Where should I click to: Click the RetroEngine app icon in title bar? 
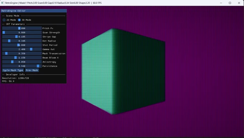(3, 3)
